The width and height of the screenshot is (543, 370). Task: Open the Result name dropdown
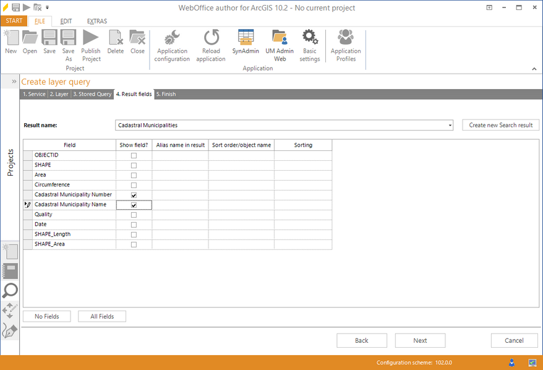pyautogui.click(x=450, y=125)
